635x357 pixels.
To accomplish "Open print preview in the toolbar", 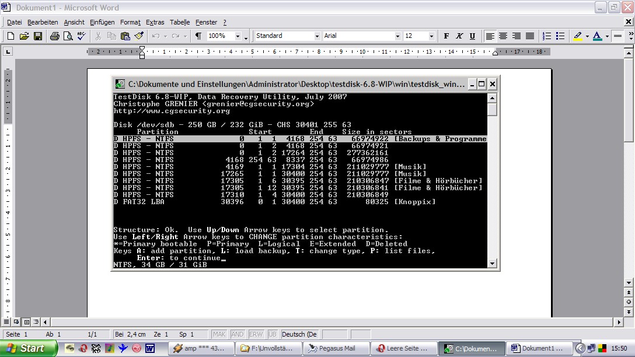I will [68, 36].
